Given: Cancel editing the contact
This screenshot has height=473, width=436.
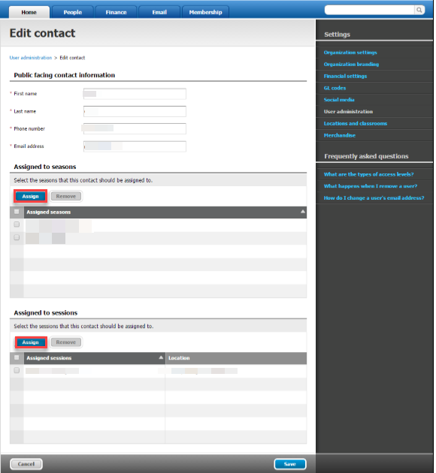Looking at the screenshot, I should point(26,464).
